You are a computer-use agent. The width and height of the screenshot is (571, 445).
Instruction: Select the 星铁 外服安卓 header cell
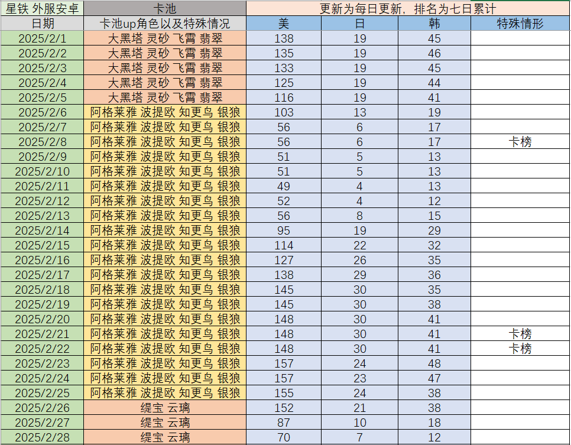click(x=42, y=8)
